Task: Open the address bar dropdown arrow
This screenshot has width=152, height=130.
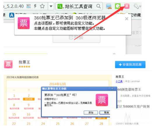Action: click(51, 6)
